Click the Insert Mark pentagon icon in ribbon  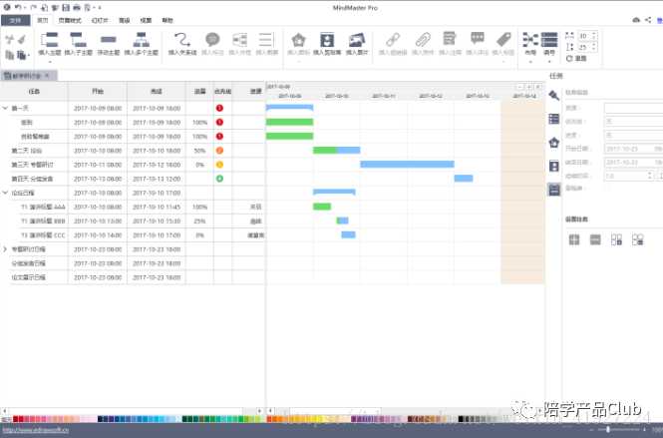click(298, 40)
